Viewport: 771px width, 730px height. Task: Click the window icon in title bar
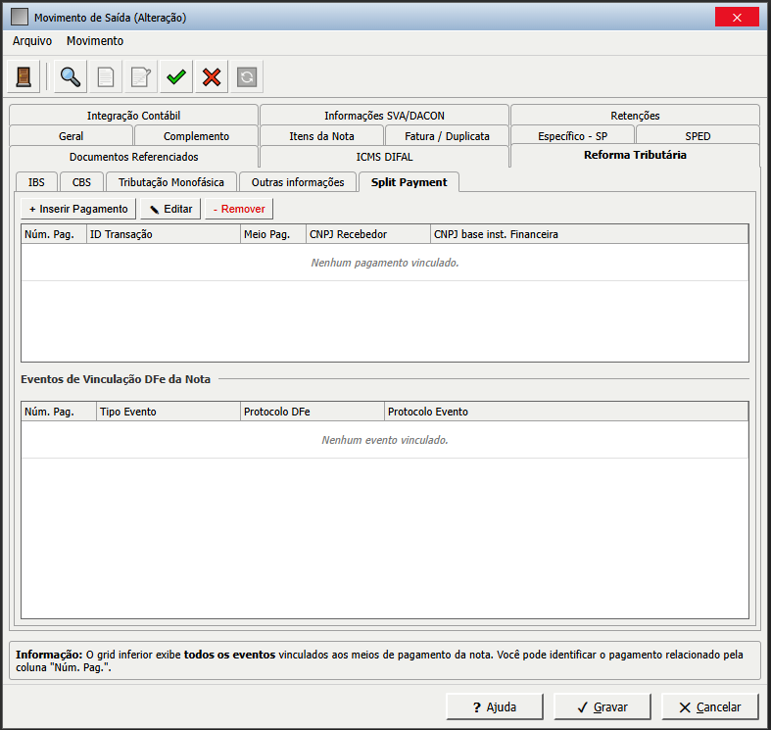pyautogui.click(x=20, y=18)
